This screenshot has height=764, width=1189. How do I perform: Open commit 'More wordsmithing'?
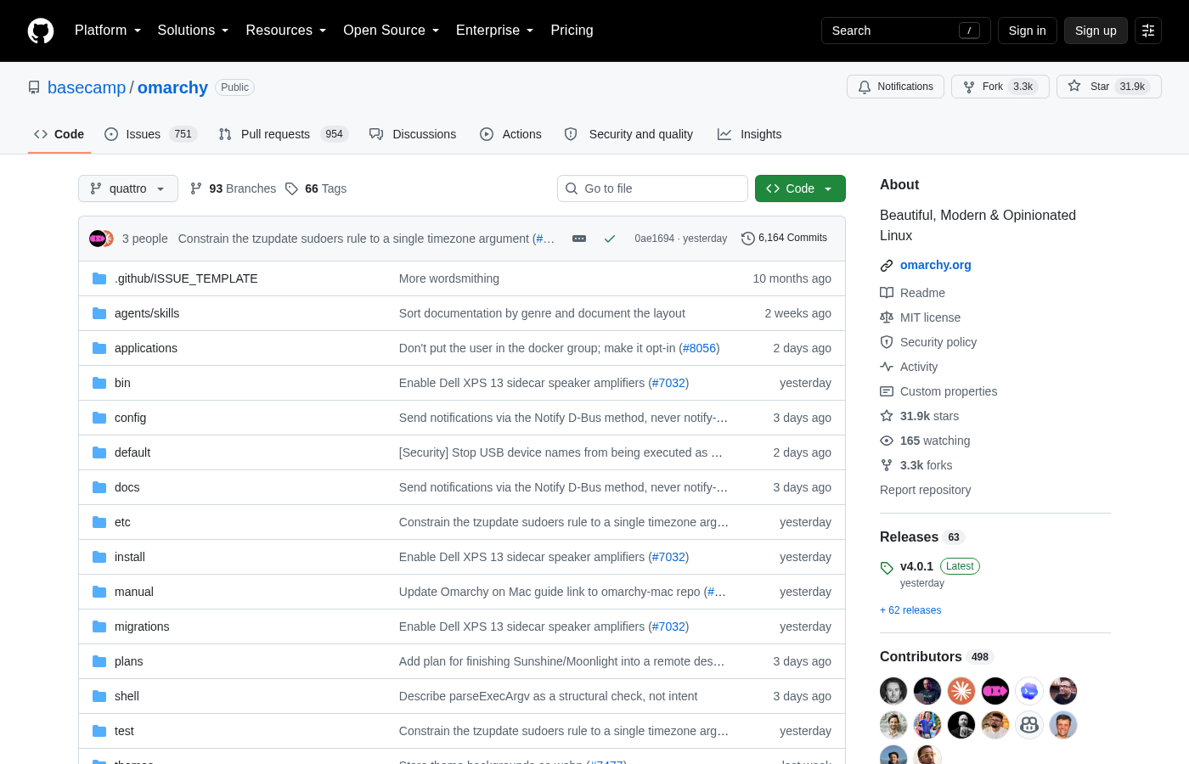[x=449, y=278]
